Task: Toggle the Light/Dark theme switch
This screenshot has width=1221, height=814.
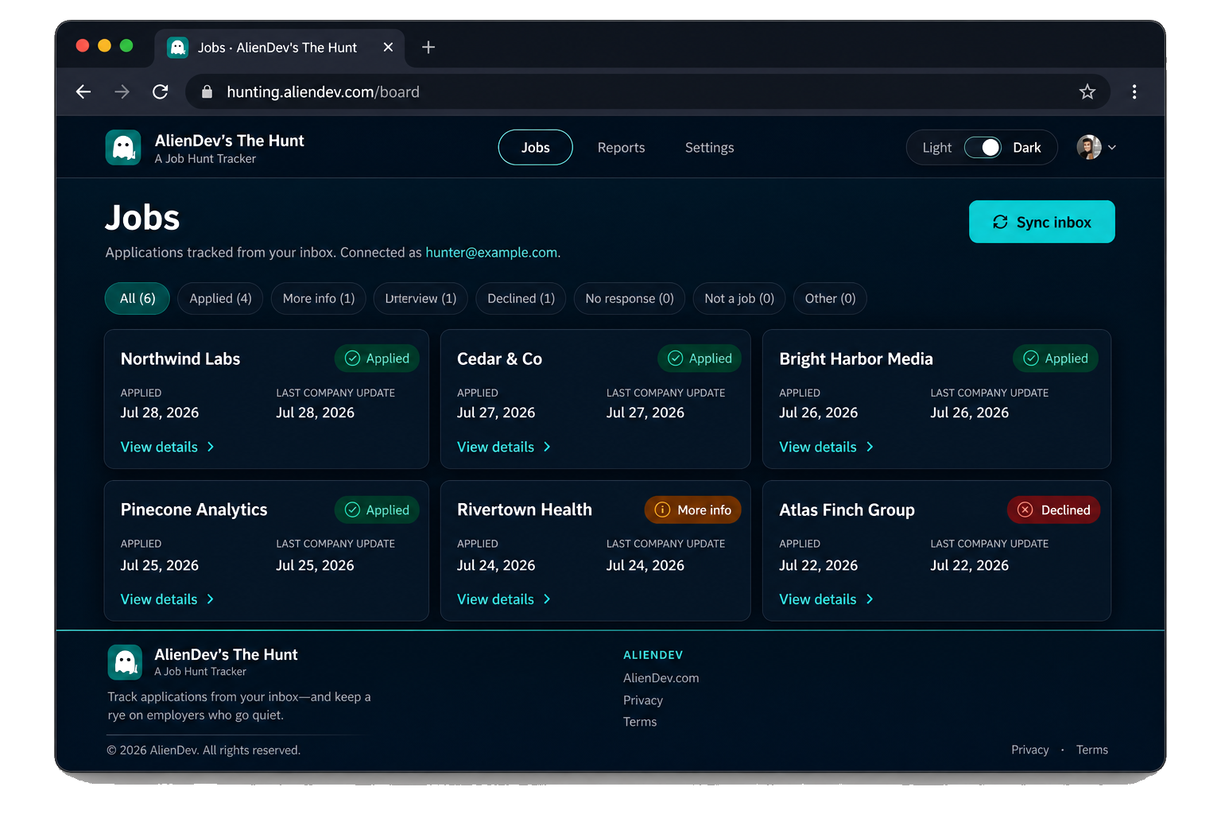Action: click(983, 148)
